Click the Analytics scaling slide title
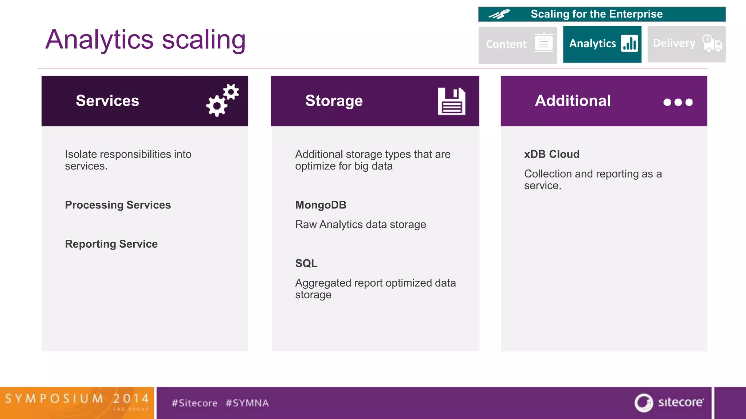Viewport: 746px width, 419px height. tap(145, 40)
